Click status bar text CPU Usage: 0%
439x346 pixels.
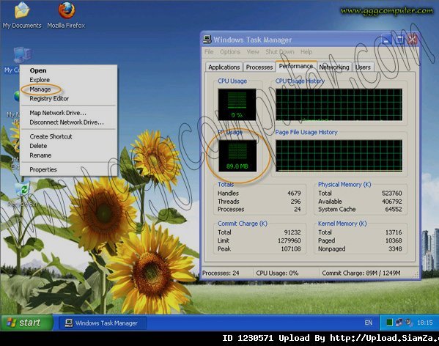click(x=277, y=273)
